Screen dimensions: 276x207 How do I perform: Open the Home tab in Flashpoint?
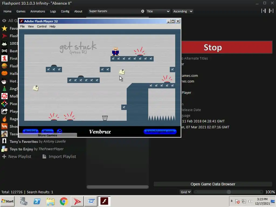pos(7,11)
